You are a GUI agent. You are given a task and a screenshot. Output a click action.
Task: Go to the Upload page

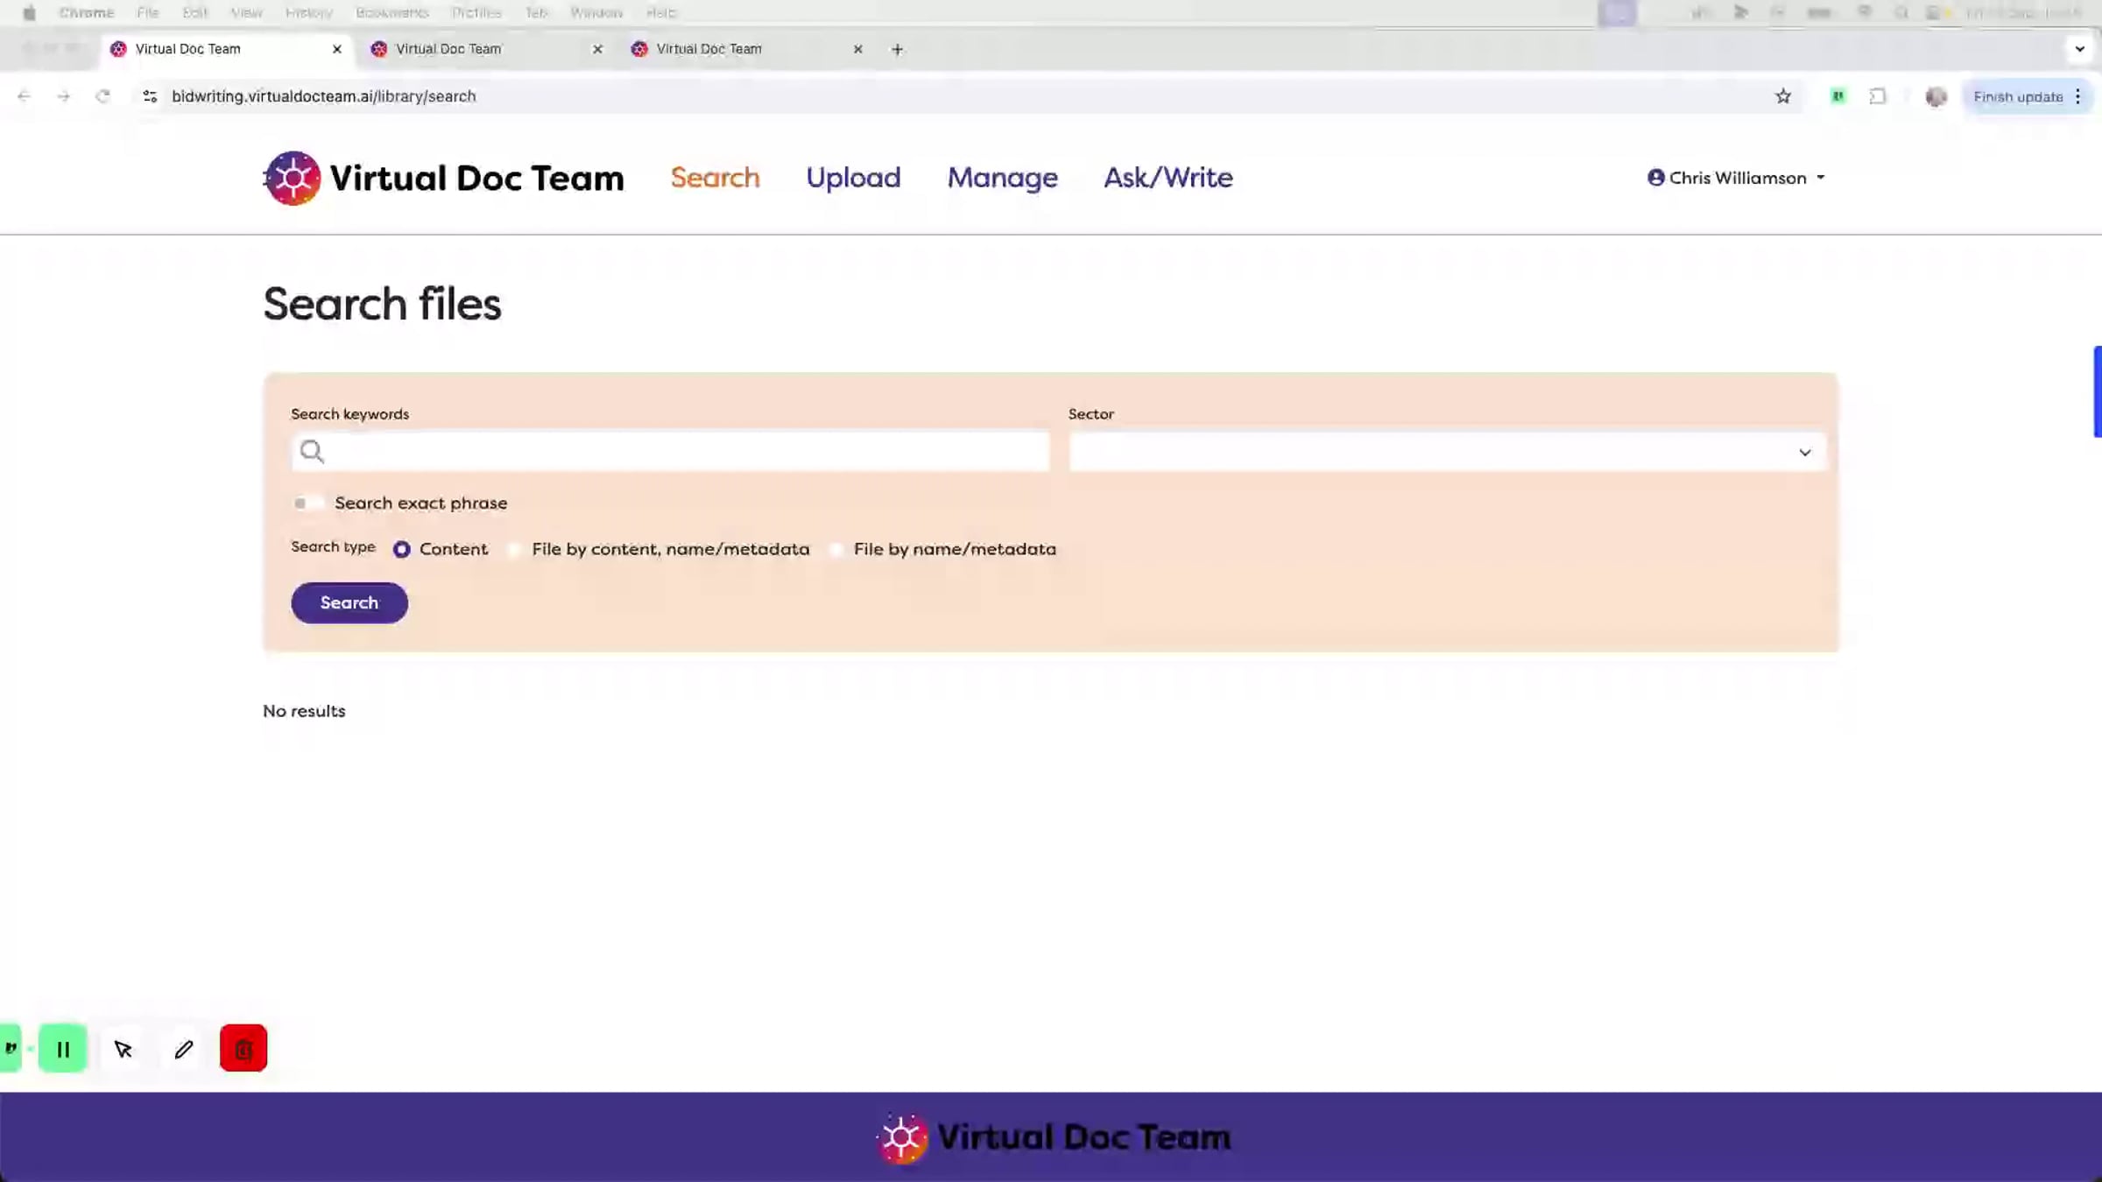852,178
